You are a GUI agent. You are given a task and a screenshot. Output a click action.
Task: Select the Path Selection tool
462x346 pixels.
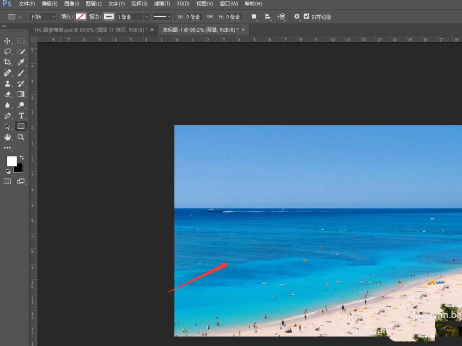pyautogui.click(x=7, y=126)
